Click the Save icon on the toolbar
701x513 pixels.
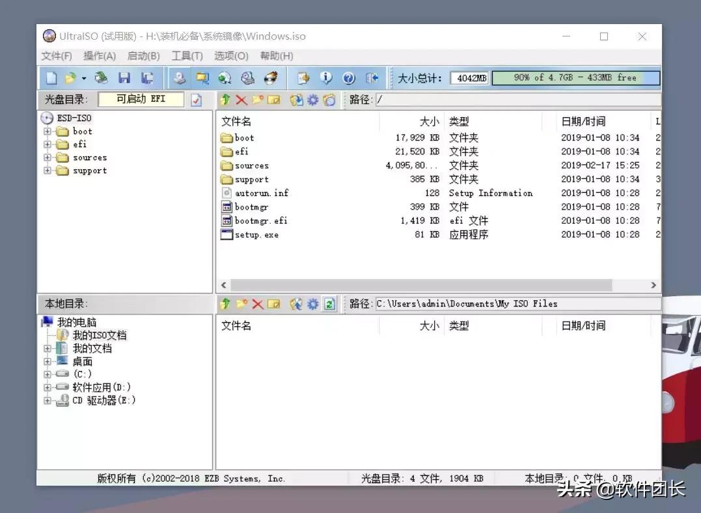124,77
